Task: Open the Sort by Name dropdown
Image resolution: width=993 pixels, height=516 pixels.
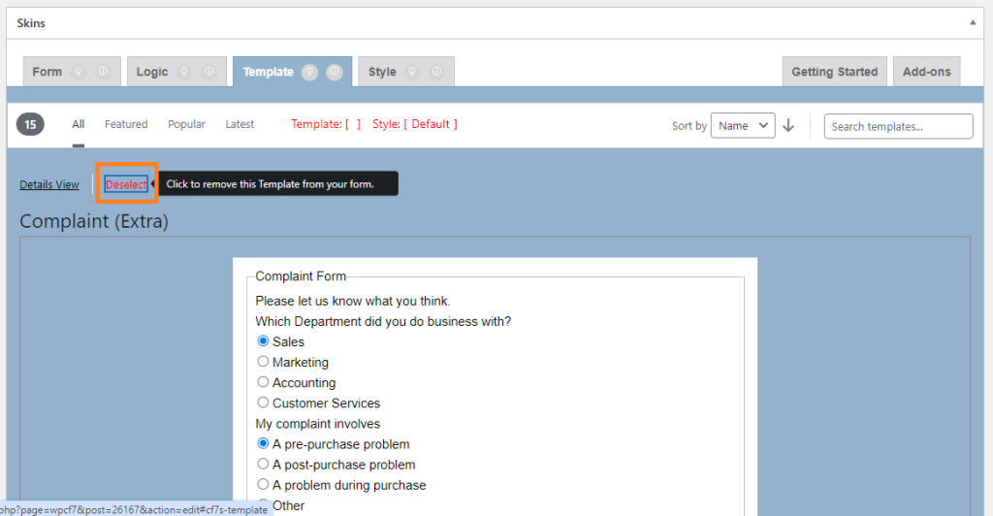Action: click(x=743, y=125)
